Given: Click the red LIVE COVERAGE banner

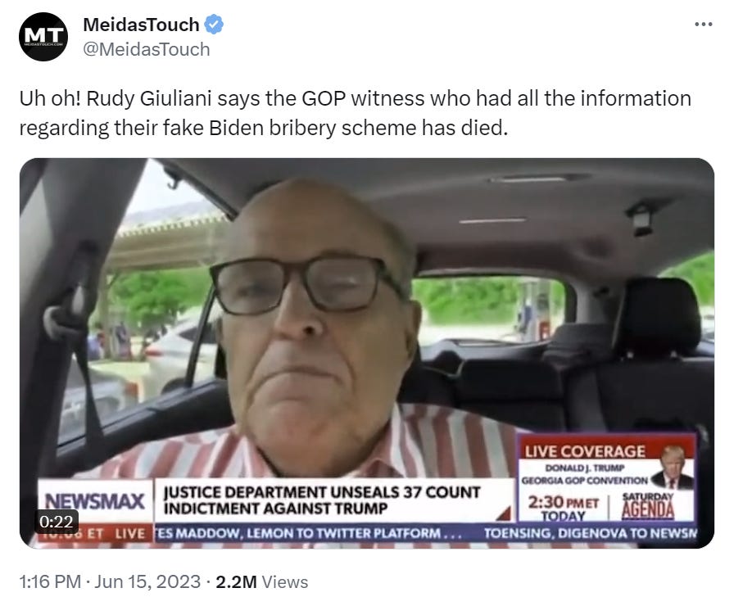Looking at the screenshot, I should pos(585,451).
